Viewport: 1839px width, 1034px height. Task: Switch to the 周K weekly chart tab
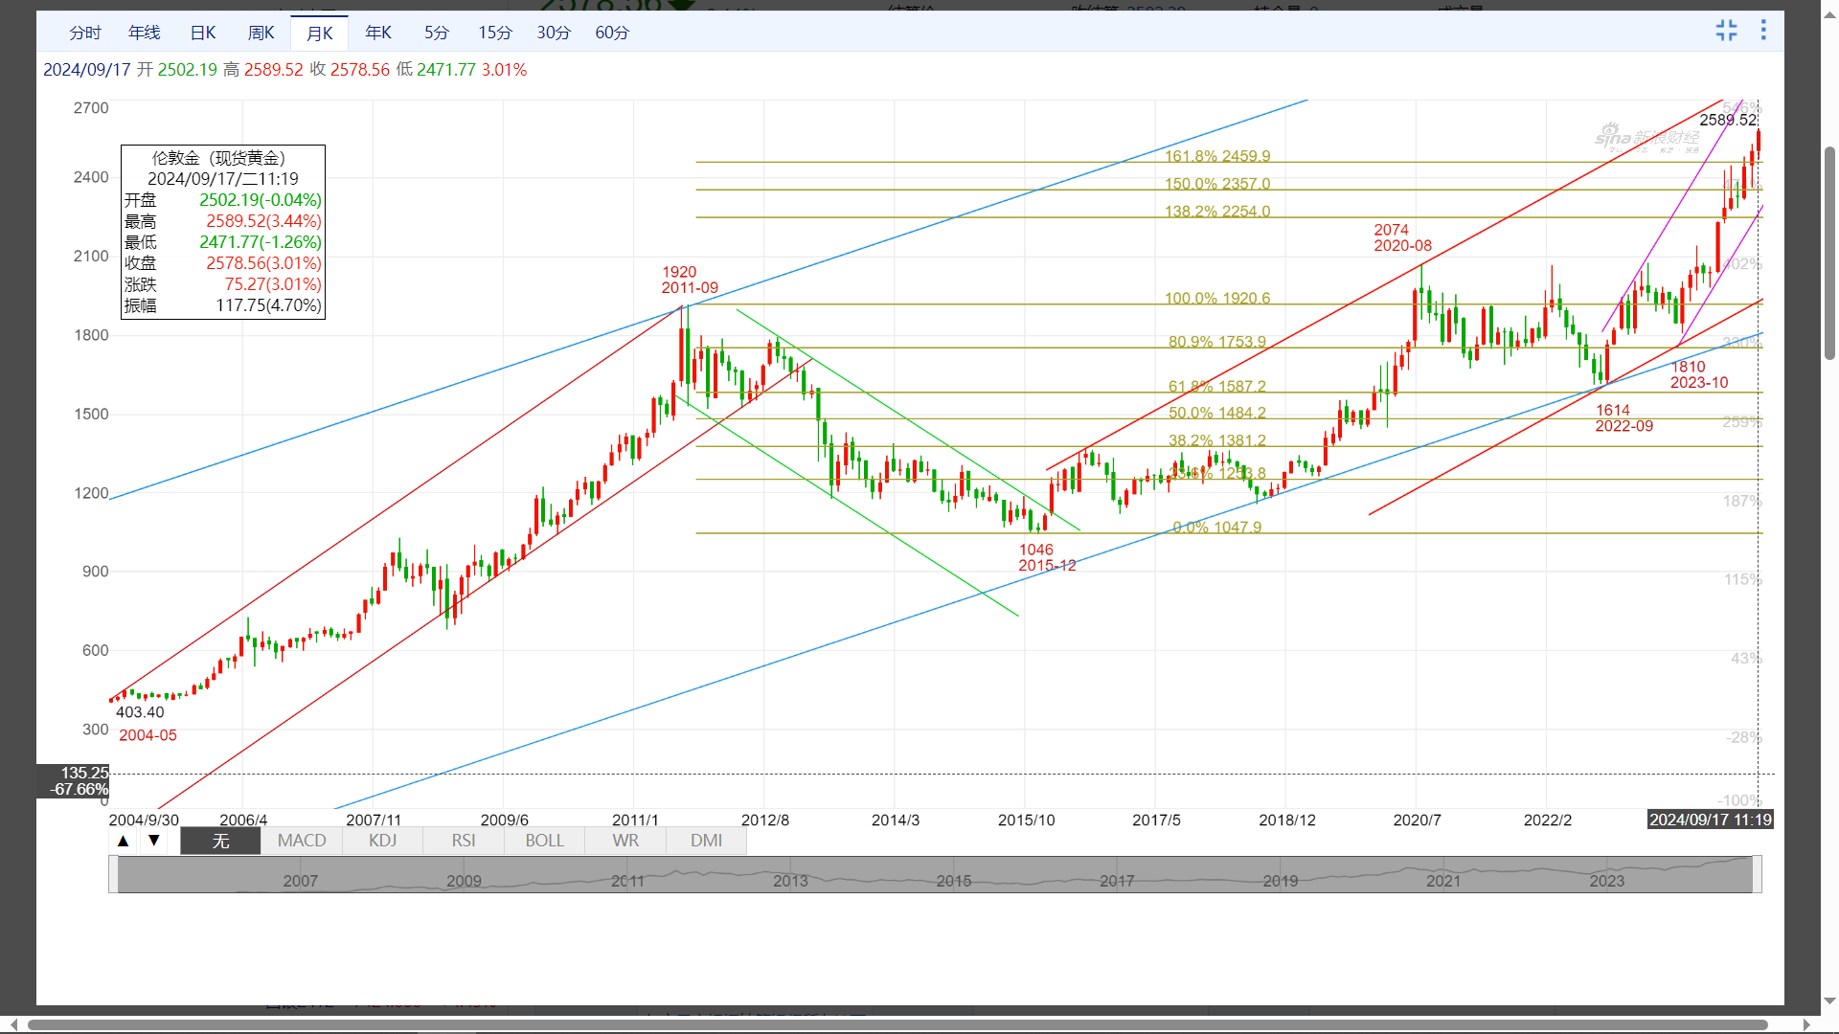coord(261,33)
